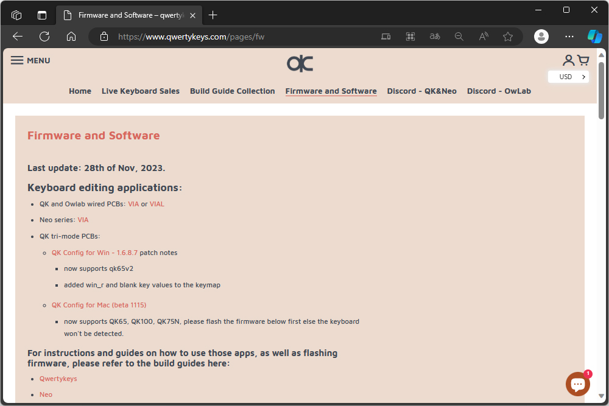The image size is (609, 406).
Task: Click the Firmware and Software heading
Action: (x=94, y=136)
